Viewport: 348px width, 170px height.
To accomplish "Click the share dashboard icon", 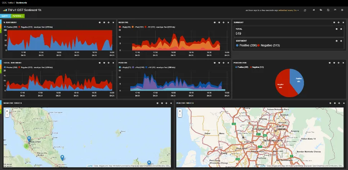I will pos(335,10).
